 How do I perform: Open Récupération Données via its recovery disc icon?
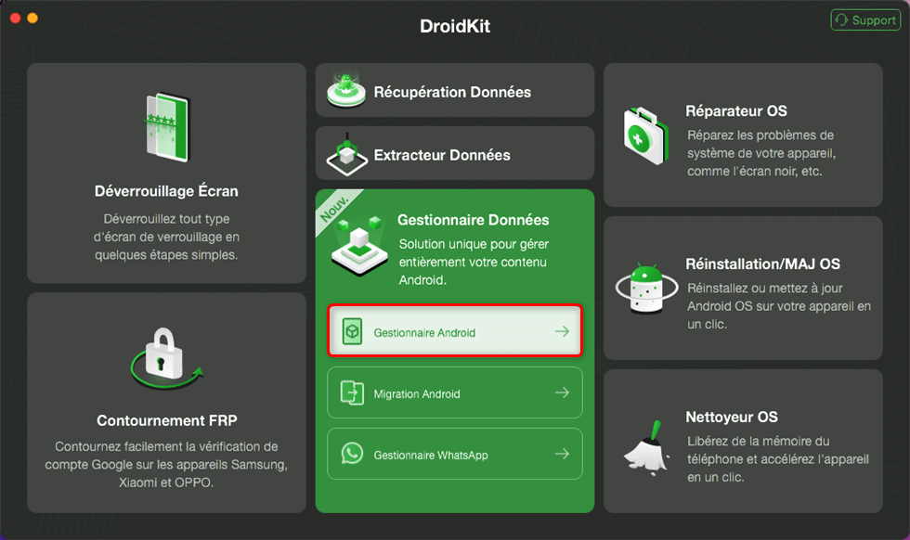coord(346,90)
